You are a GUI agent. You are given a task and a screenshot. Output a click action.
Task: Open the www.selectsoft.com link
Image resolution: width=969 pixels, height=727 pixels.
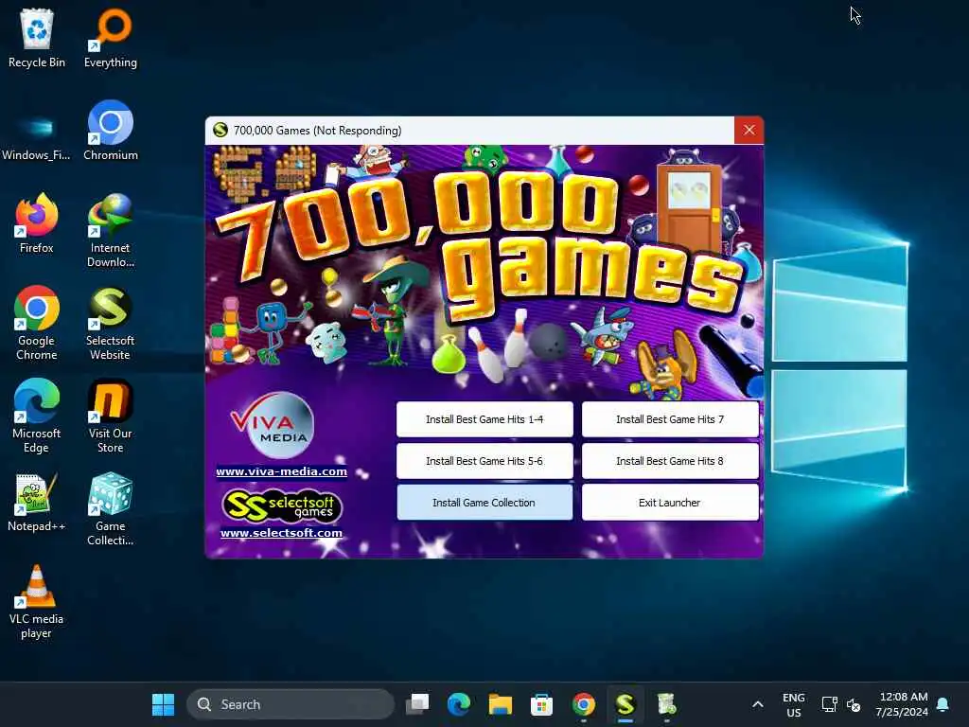[x=281, y=533]
